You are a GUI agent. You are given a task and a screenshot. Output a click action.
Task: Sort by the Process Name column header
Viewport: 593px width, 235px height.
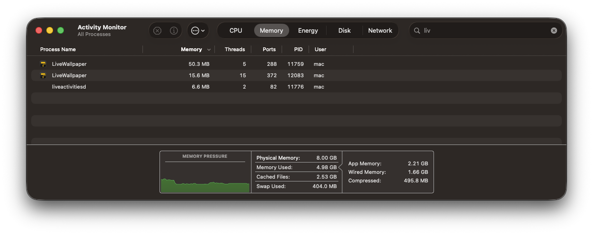point(58,49)
